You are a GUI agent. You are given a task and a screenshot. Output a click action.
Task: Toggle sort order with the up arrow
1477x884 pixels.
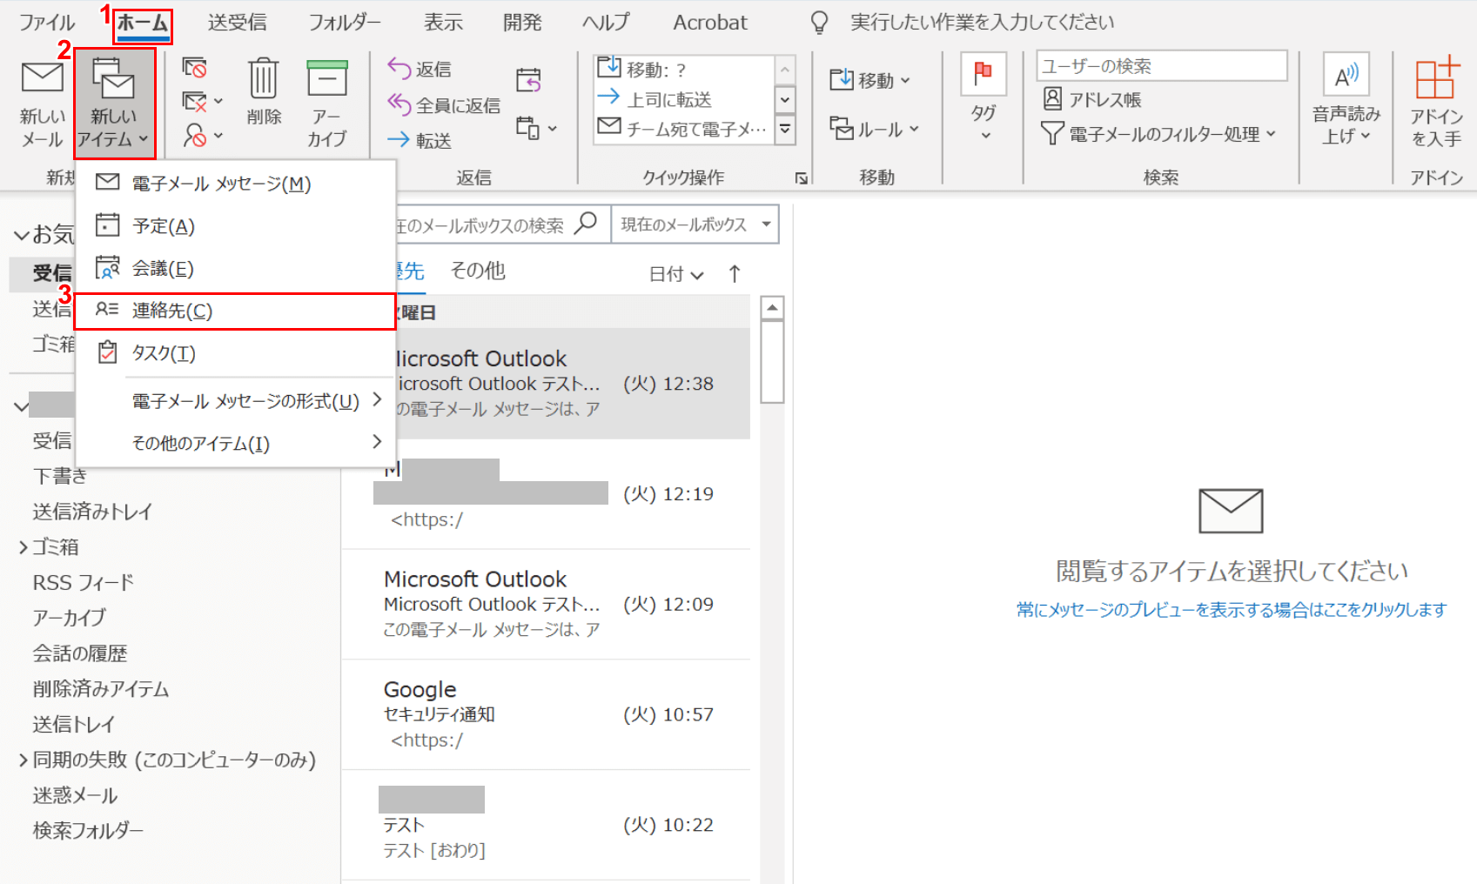[x=735, y=274]
